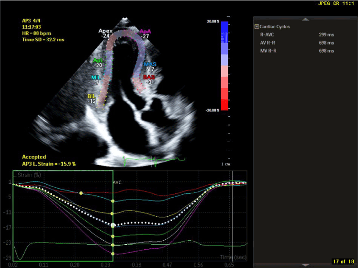Select the MIL segment label
Image resolution: width=358 pixels, height=268 pixels.
[96, 78]
